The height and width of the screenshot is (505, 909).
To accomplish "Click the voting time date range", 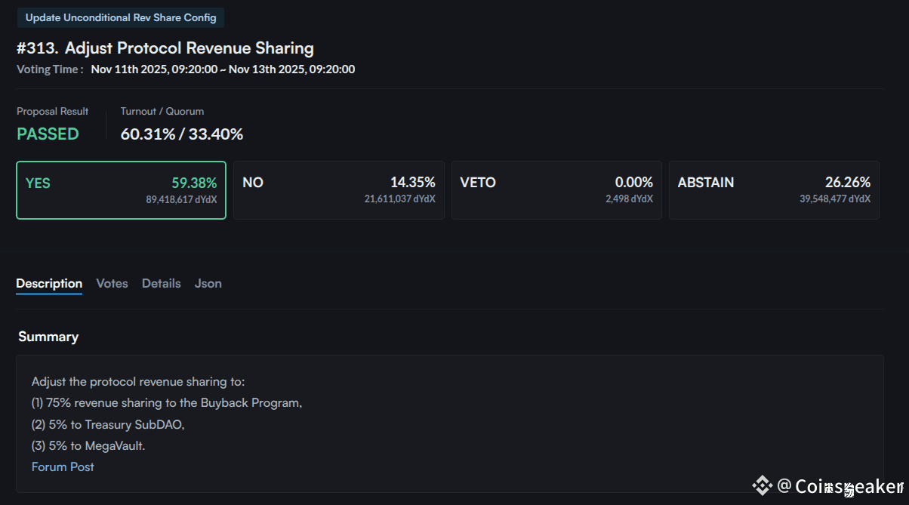I will (x=223, y=69).
